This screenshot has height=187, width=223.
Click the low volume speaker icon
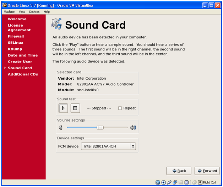coord(61,128)
